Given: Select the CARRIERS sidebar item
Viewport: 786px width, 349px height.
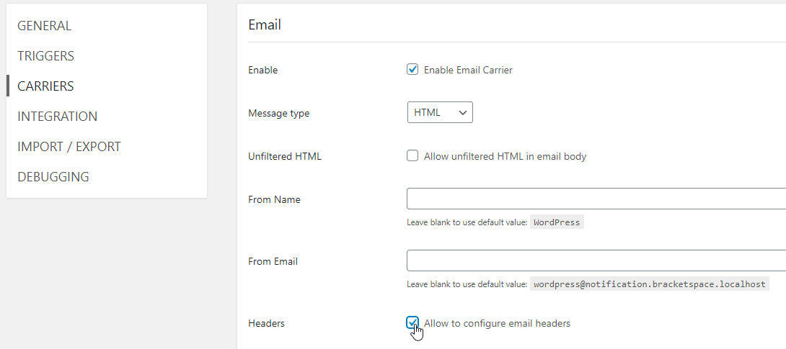Looking at the screenshot, I should (x=45, y=86).
